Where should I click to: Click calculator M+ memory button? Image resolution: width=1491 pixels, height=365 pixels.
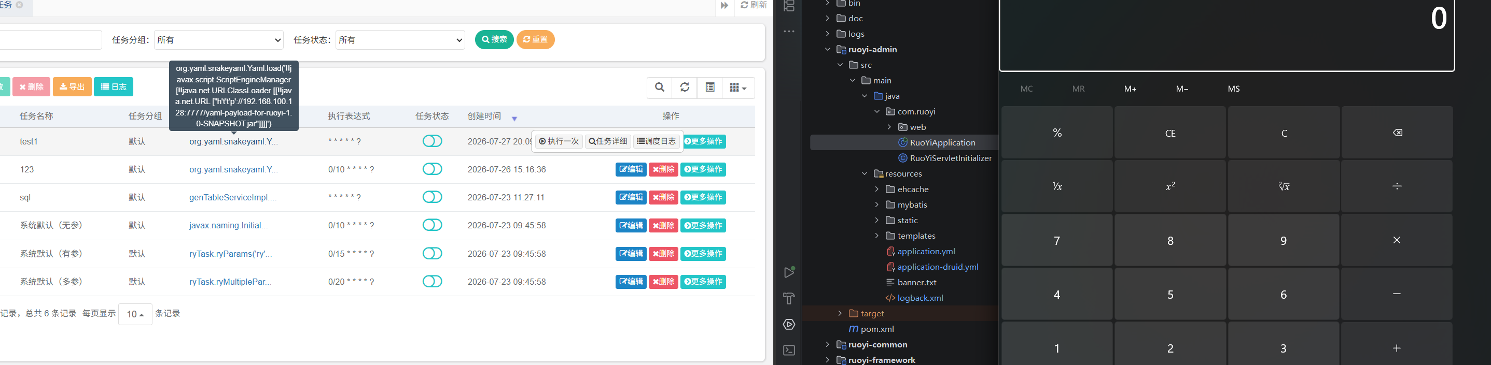(x=1131, y=89)
